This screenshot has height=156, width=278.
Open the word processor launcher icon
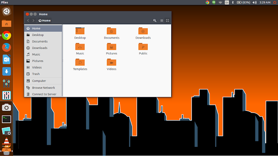[7, 59]
